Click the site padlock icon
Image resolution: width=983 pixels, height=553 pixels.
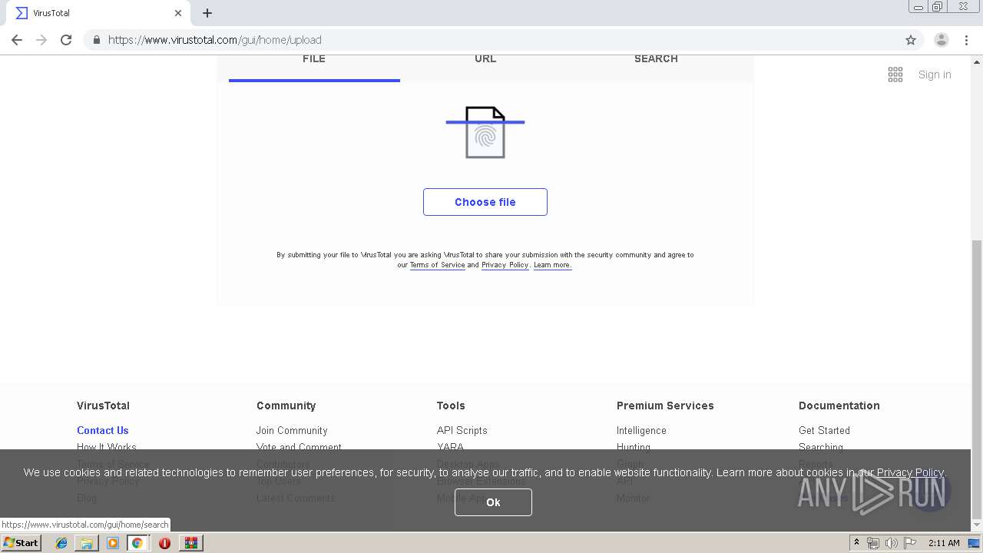pyautogui.click(x=96, y=40)
